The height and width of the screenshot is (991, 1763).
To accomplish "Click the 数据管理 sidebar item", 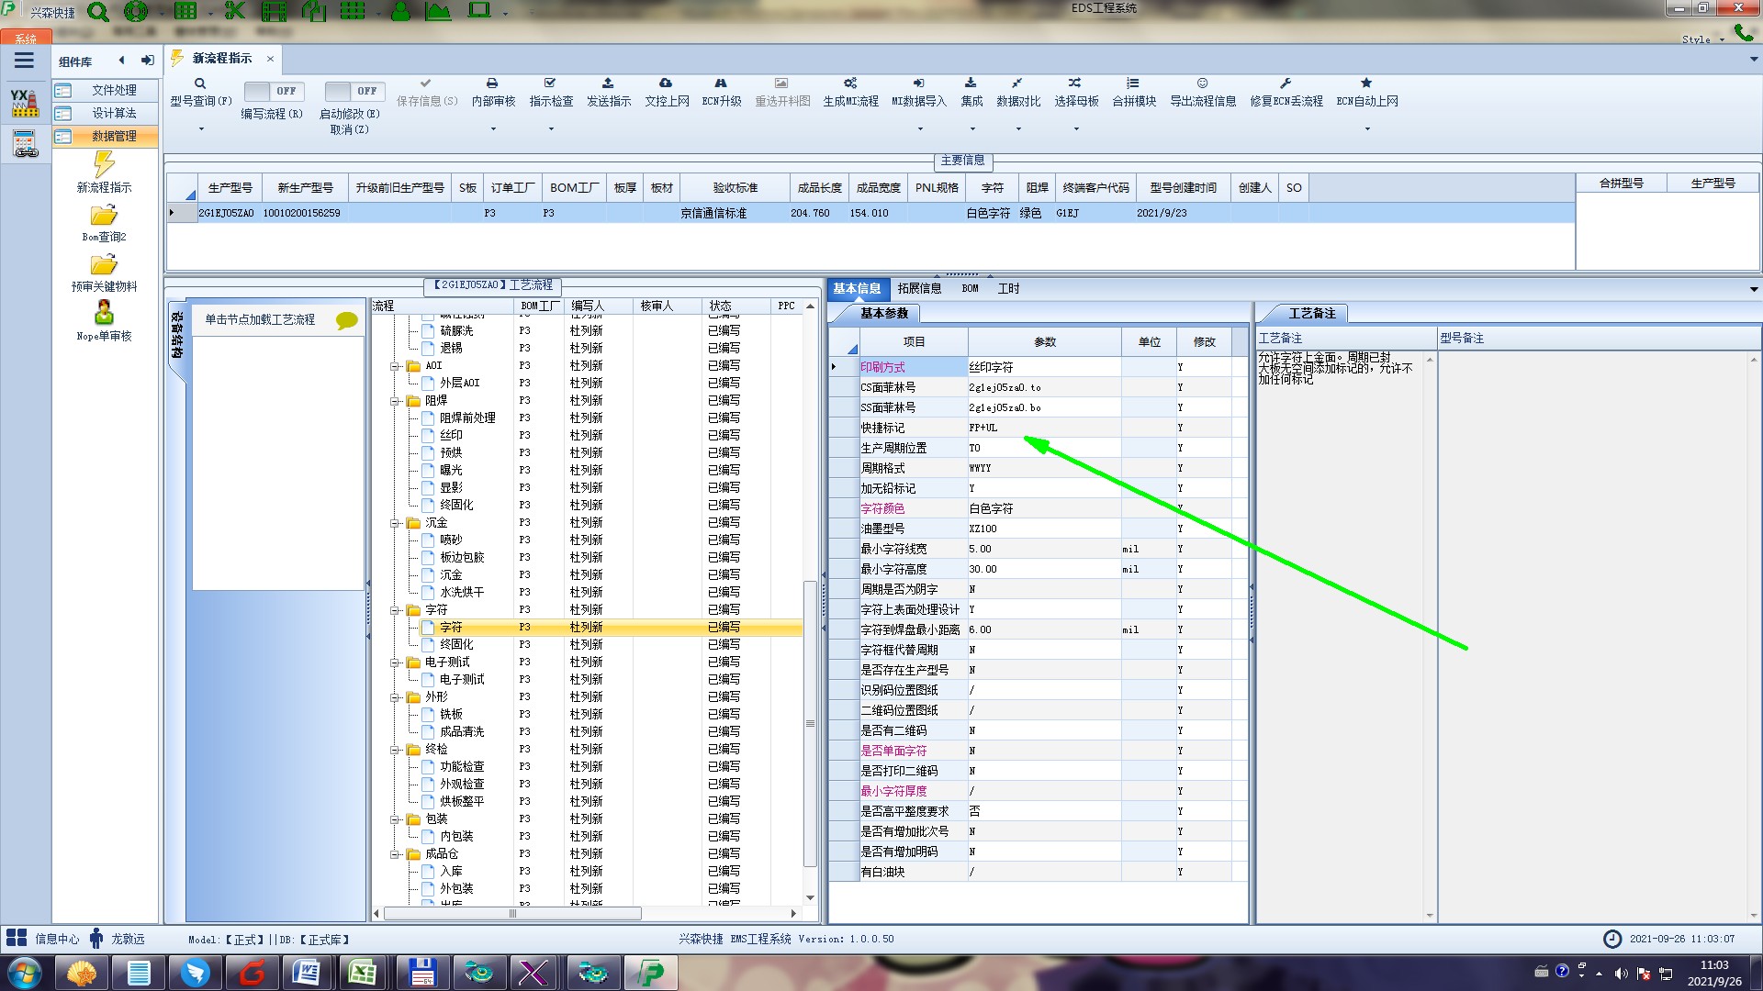I will coord(113,136).
